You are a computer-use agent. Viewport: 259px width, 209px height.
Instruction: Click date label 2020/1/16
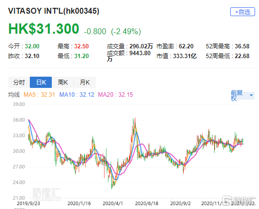pyautogui.click(x=79, y=203)
